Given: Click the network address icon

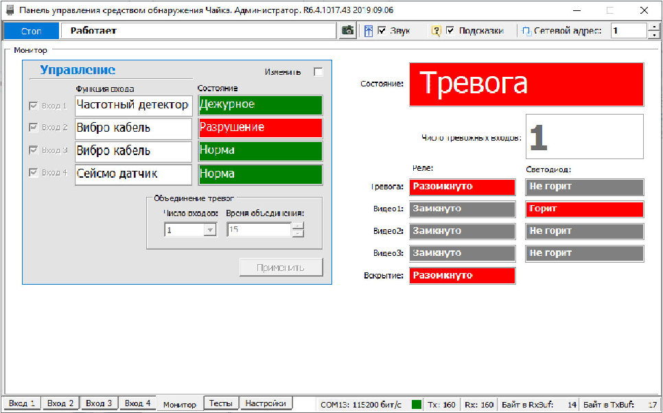Looking at the screenshot, I should tap(527, 32).
